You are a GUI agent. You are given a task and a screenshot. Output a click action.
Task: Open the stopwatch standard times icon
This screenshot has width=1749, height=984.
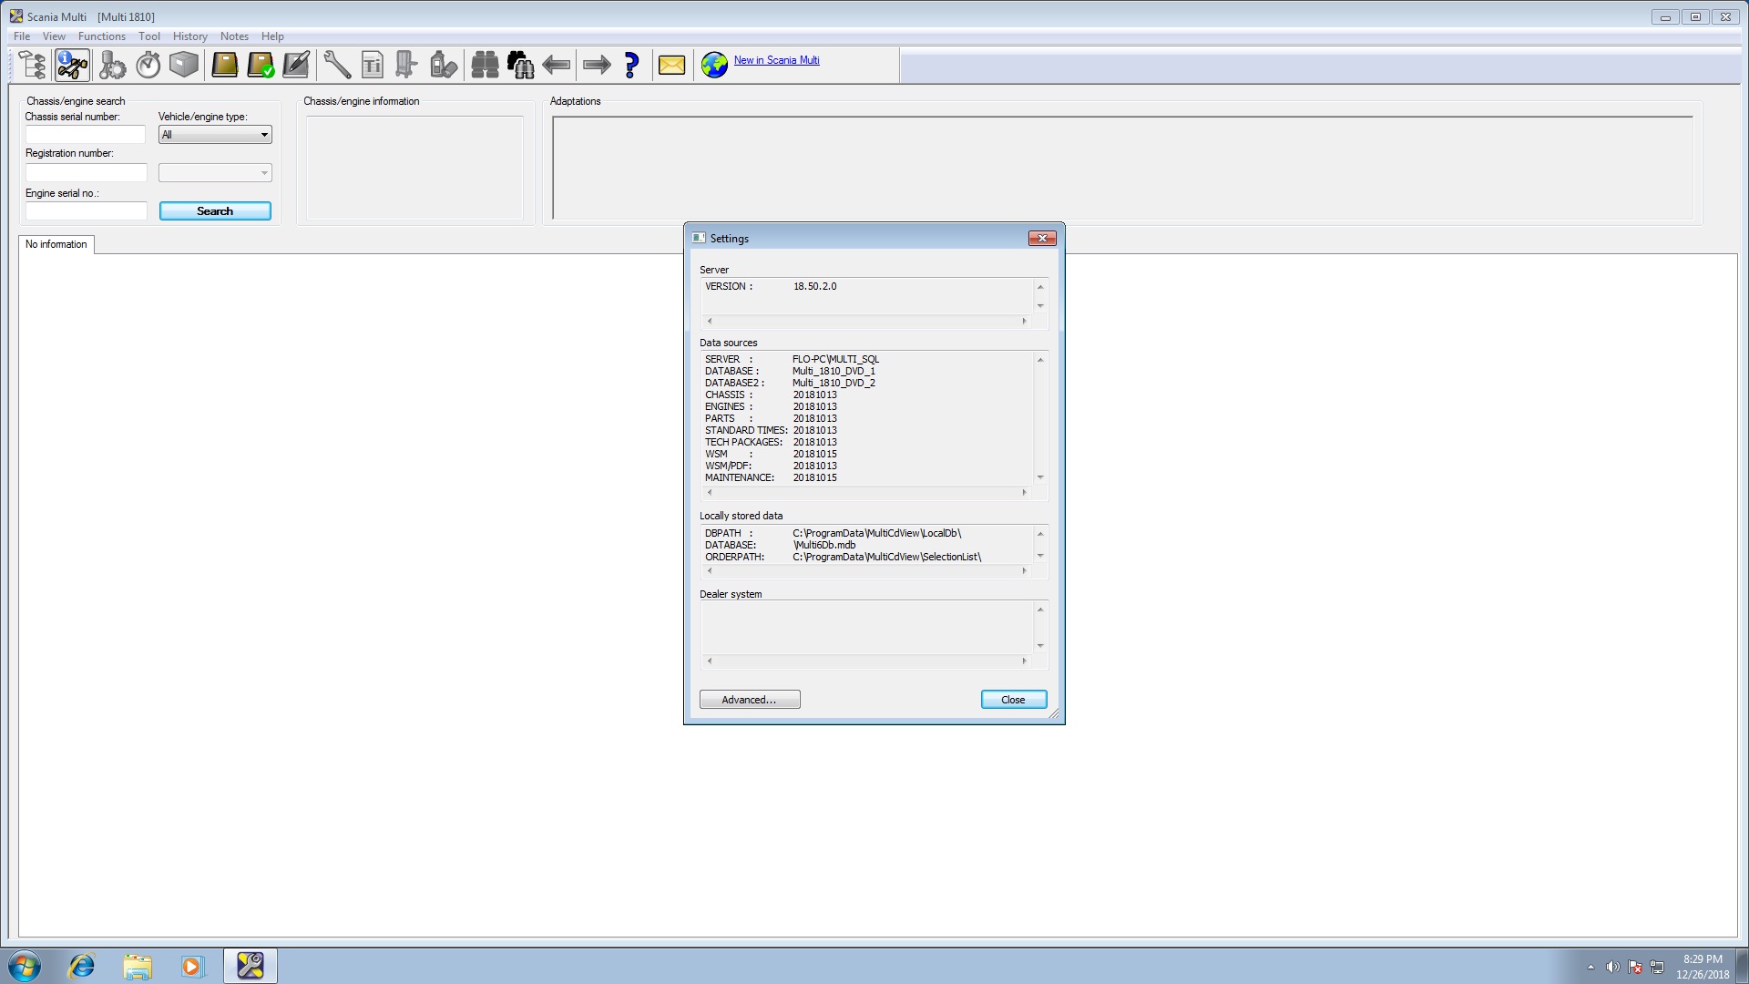[148, 65]
